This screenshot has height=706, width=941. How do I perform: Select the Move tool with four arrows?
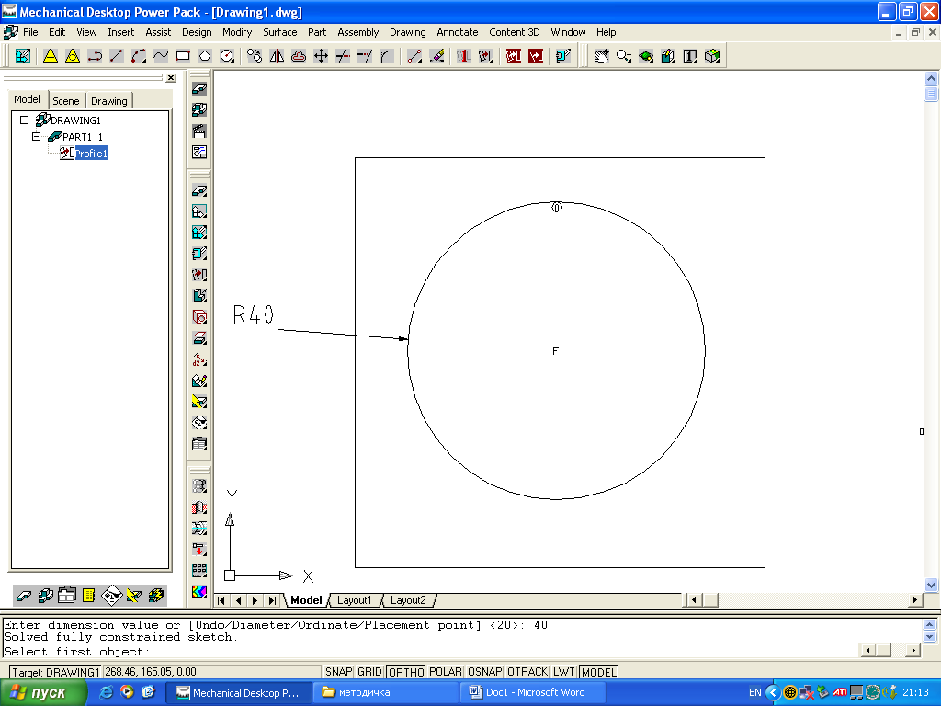(321, 56)
